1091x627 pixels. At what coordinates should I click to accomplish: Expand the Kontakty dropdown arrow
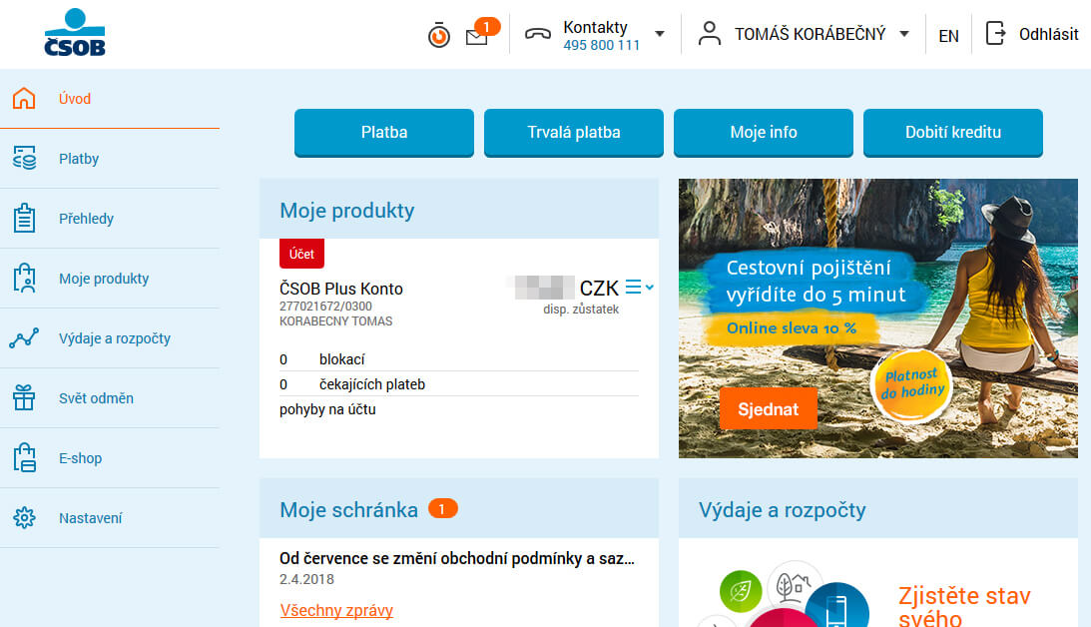tap(659, 34)
